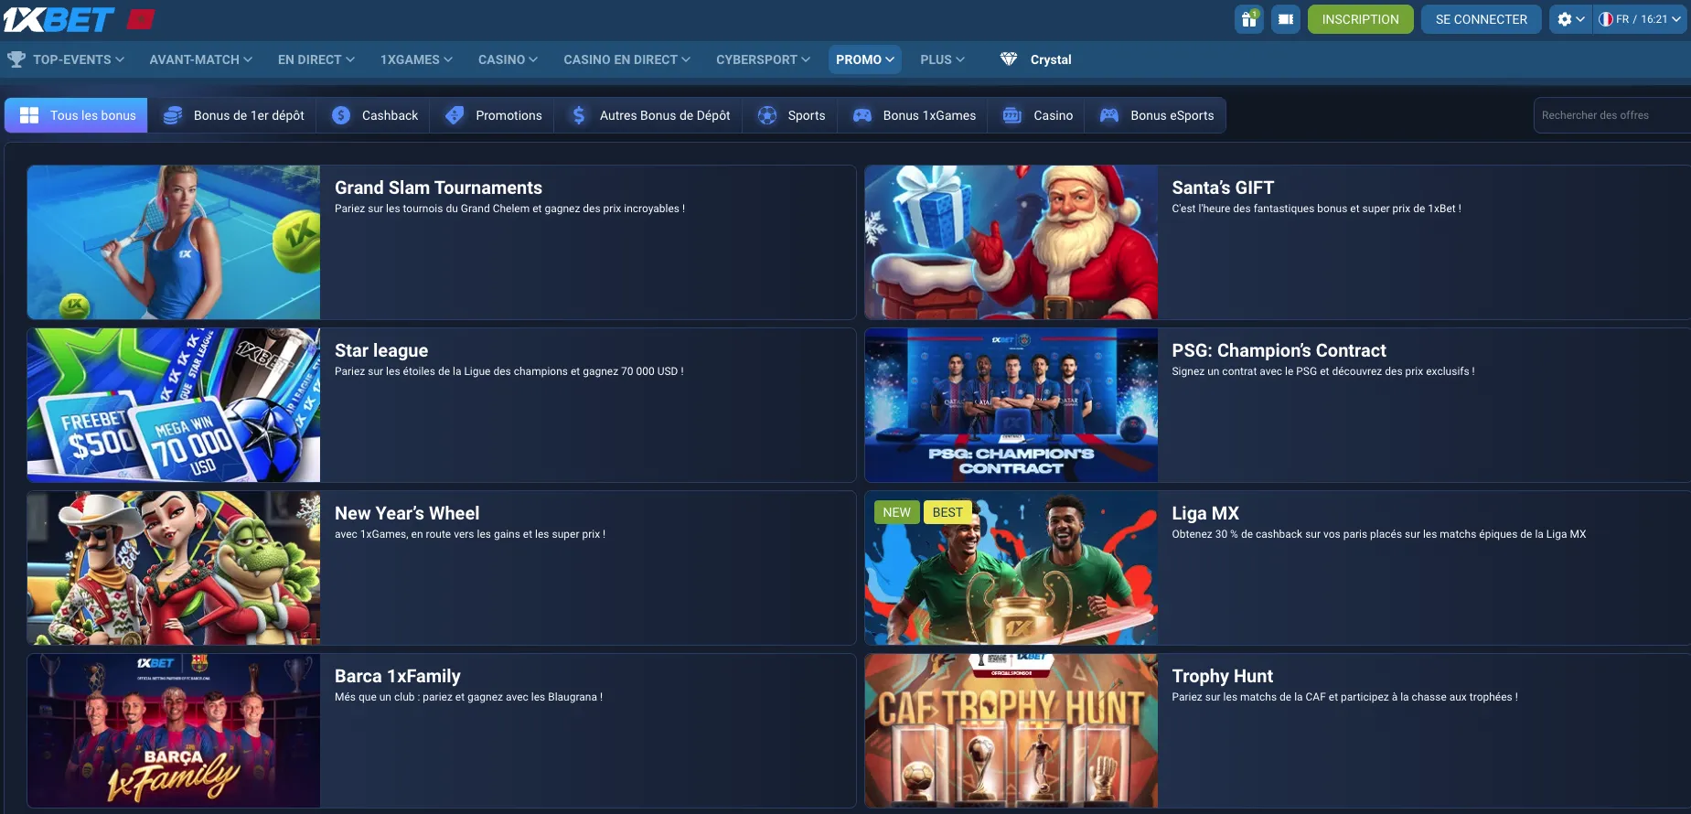Screen dimensions: 1691x814
Task: Open the New Year's Wheel thumbnail
Action: (x=174, y=568)
